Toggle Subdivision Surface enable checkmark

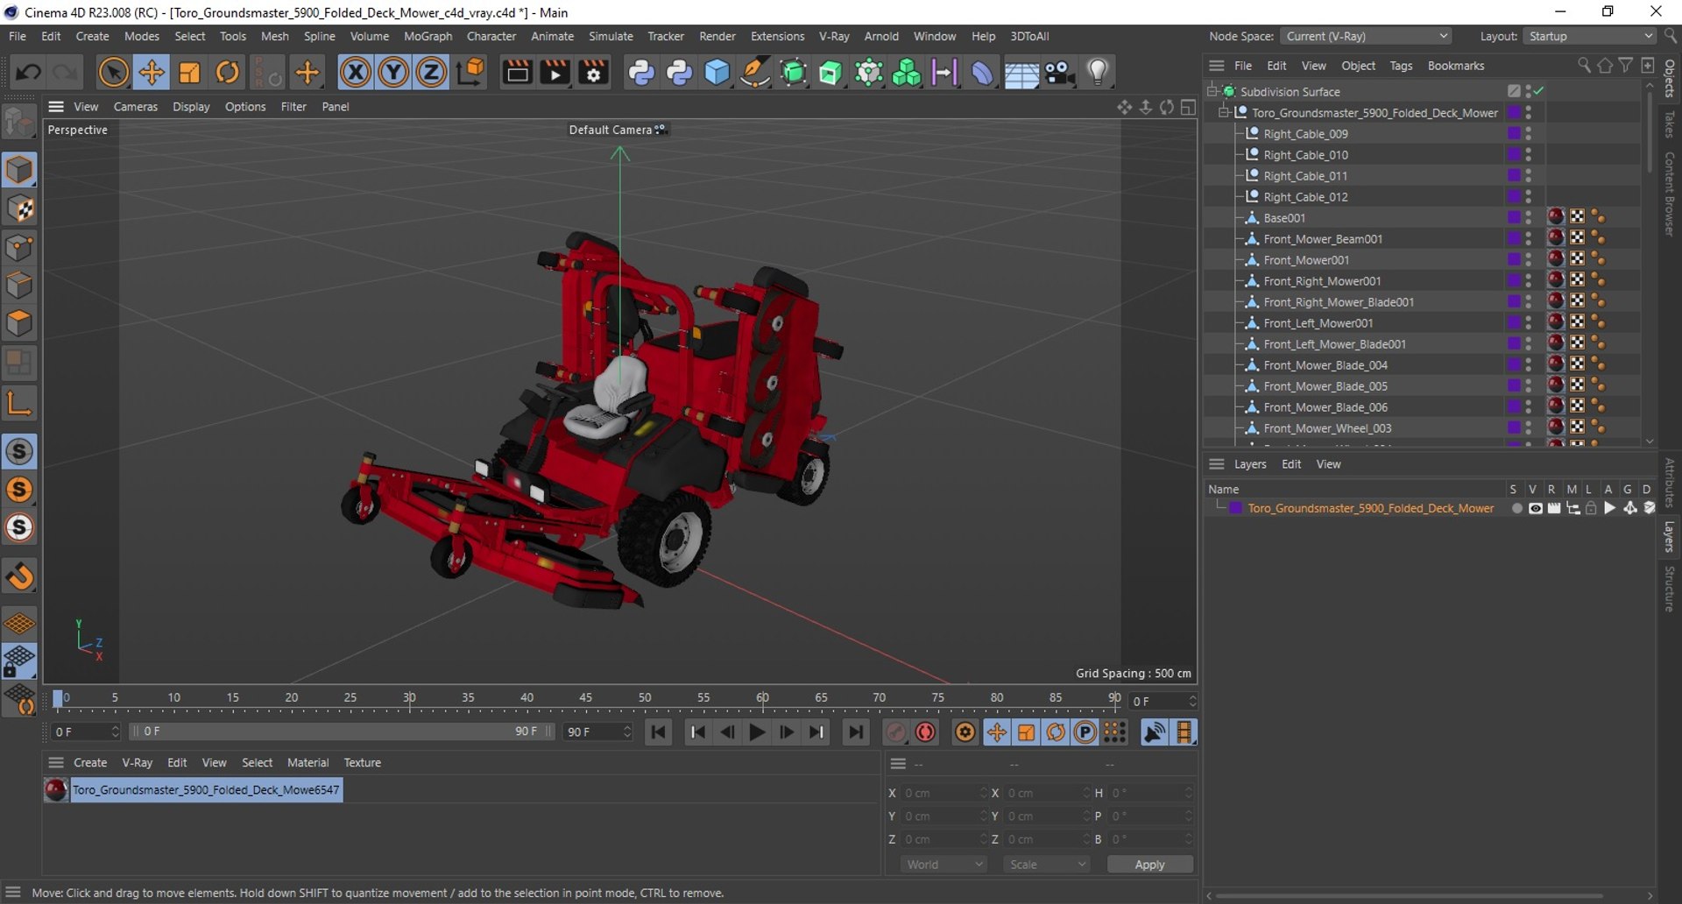pos(1539,91)
